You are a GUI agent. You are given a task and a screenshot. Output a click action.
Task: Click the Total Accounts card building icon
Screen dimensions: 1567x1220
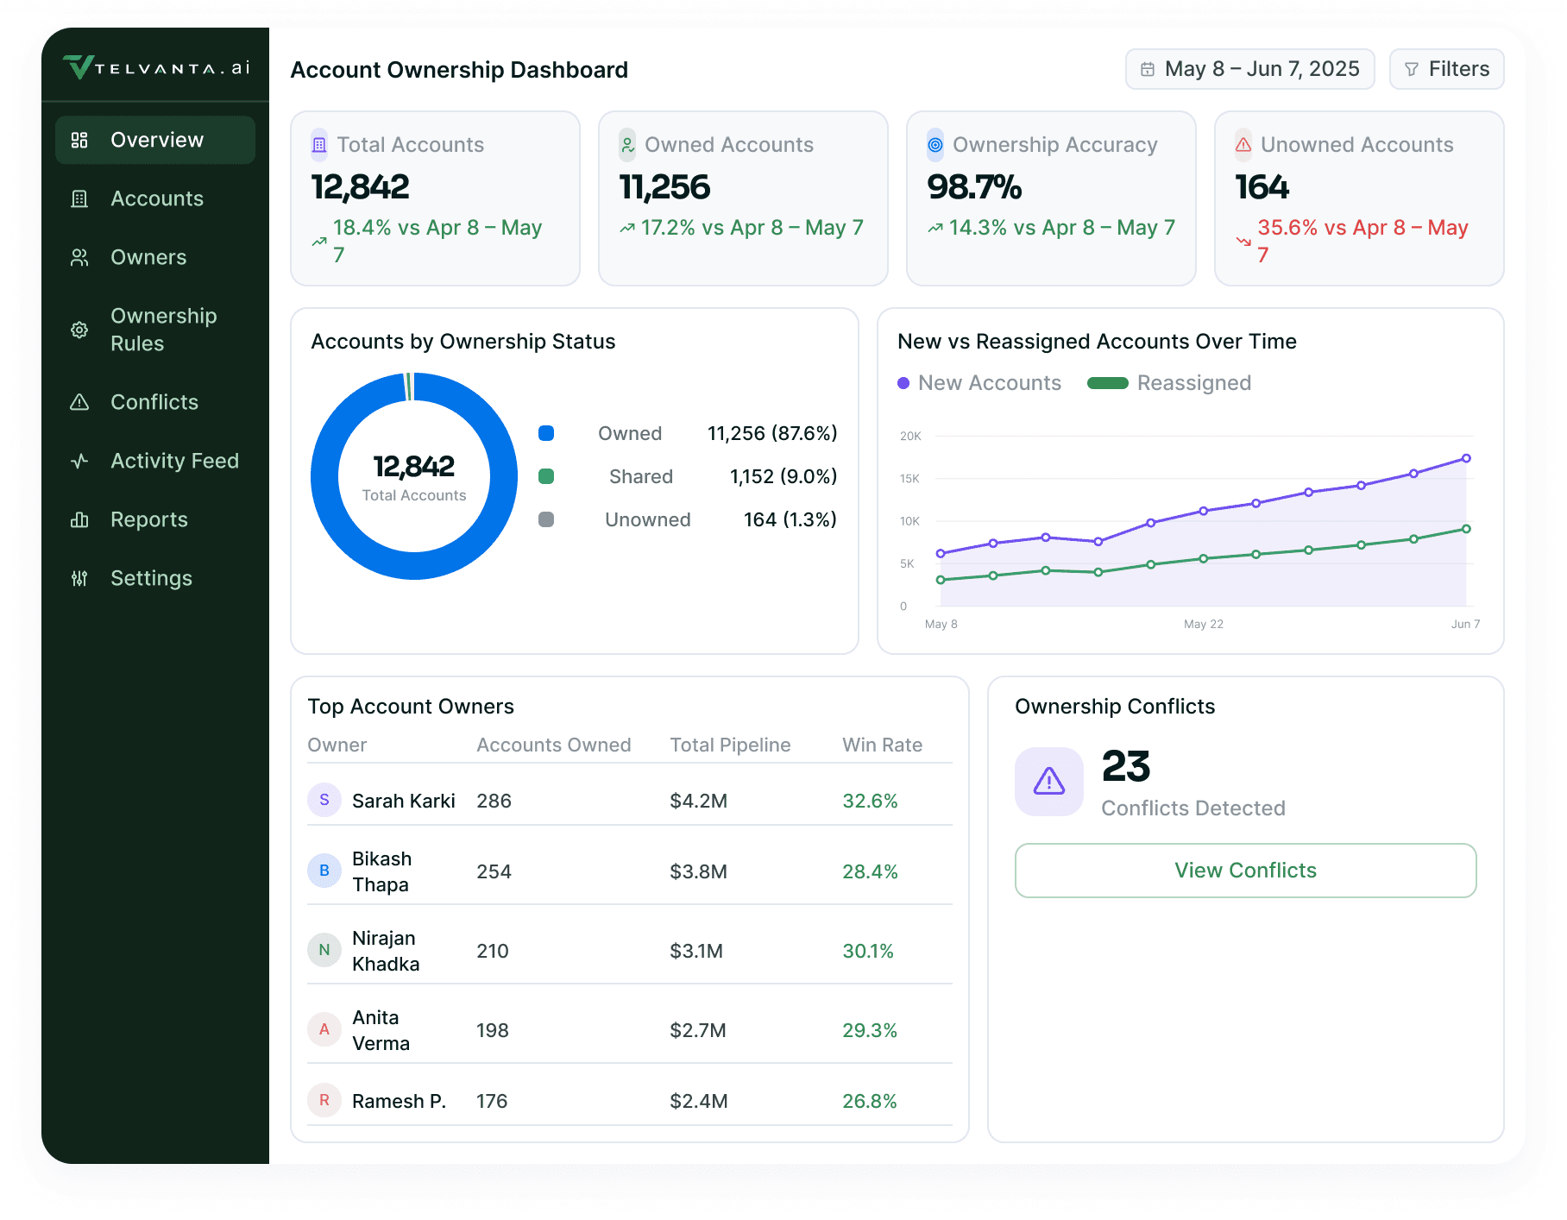pos(319,145)
